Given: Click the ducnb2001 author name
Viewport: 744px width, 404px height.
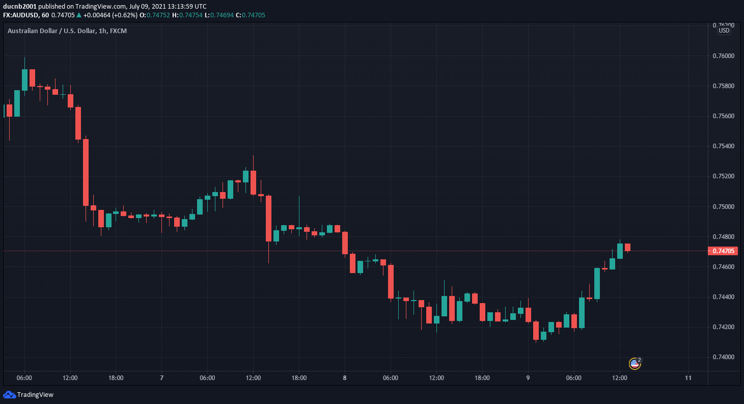Looking at the screenshot, I should 19,6.
